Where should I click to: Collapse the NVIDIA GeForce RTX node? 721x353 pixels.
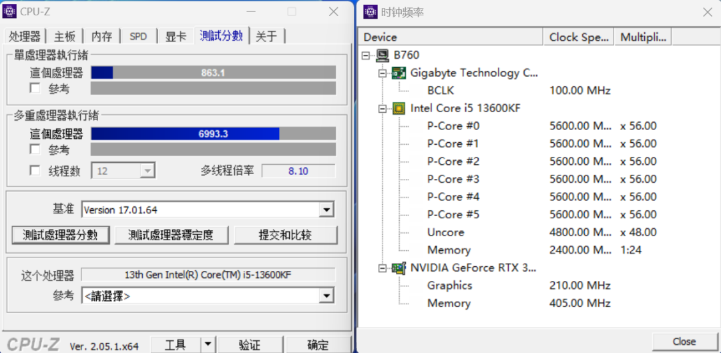pyautogui.click(x=382, y=268)
